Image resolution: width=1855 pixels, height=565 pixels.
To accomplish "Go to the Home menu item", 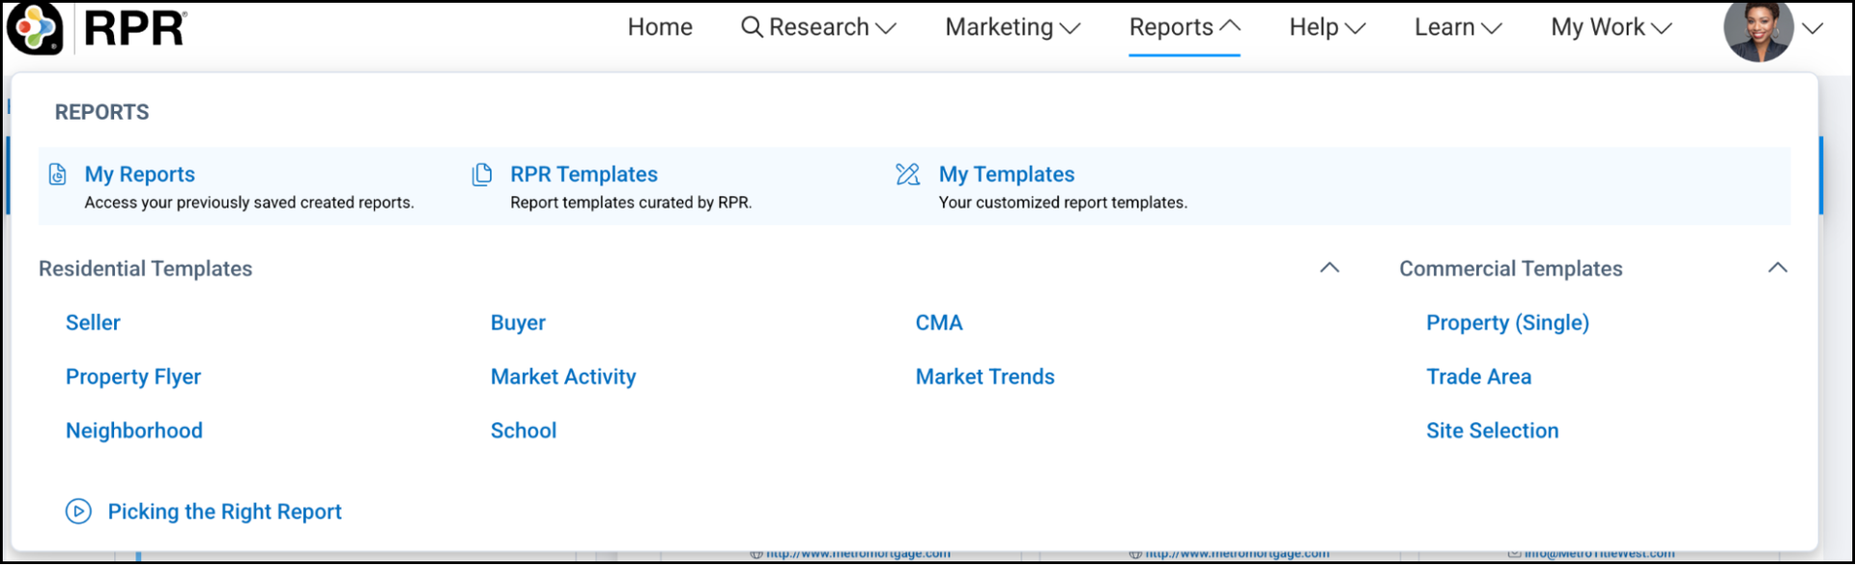I will tap(660, 27).
